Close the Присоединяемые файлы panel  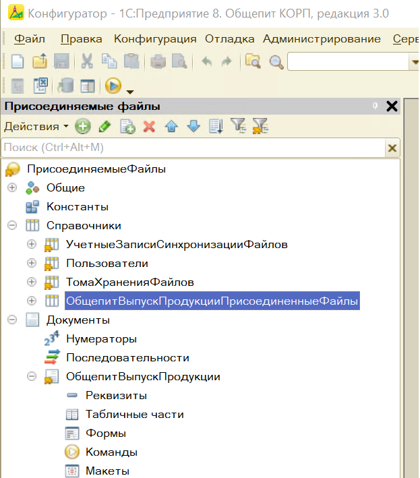coord(392,106)
